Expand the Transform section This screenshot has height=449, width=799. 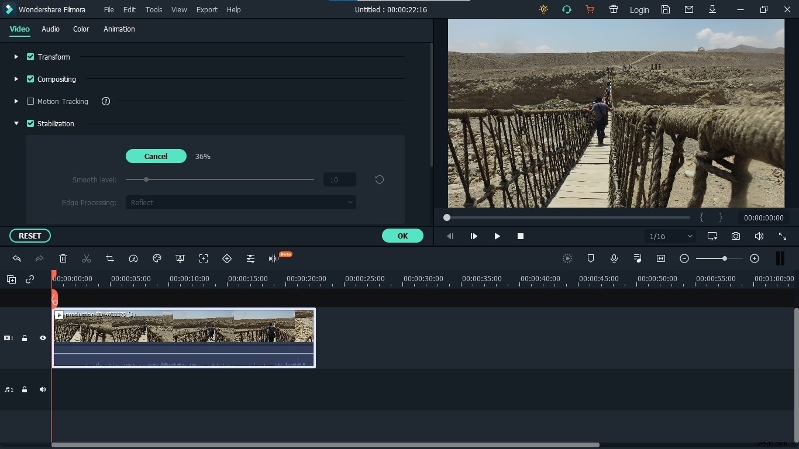(x=16, y=57)
